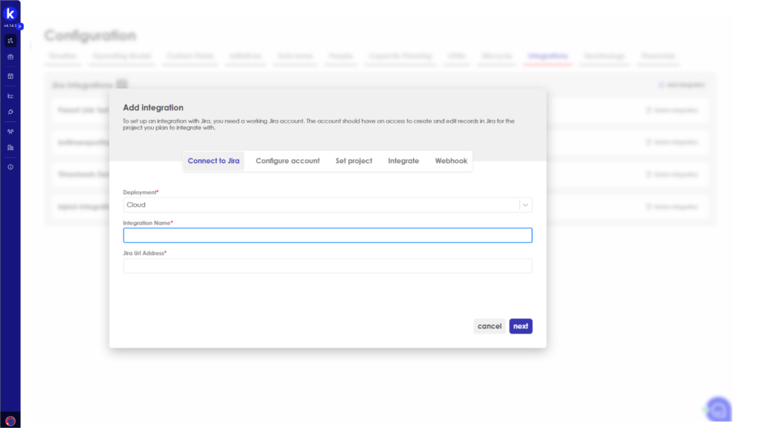Open the briefcase icon in sidebar
Screen dimensions: 762x428
click(10, 57)
